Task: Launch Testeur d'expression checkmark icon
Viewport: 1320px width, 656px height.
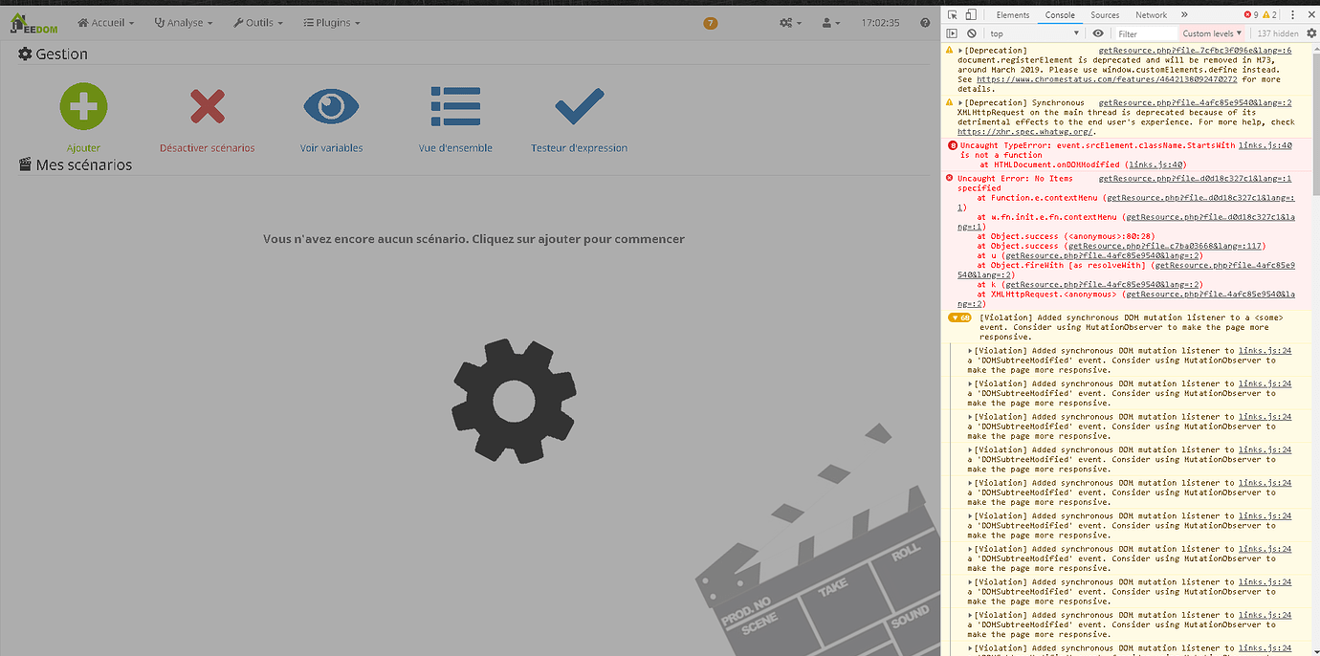Action: (580, 106)
